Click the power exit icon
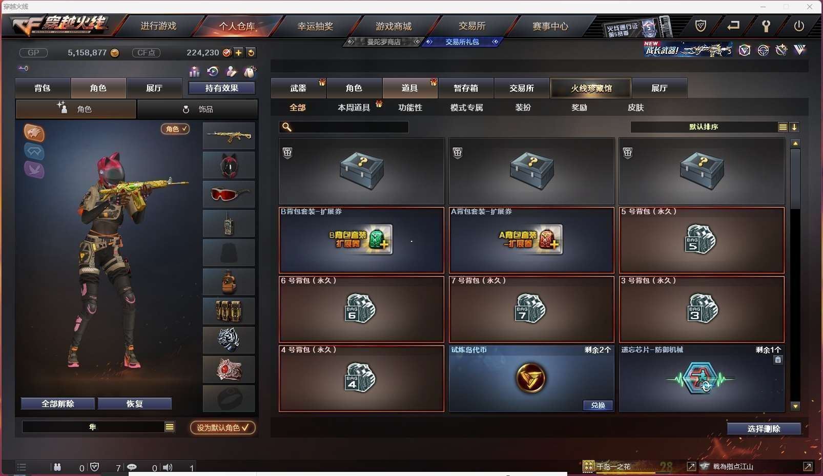The width and height of the screenshot is (823, 476). [x=799, y=26]
